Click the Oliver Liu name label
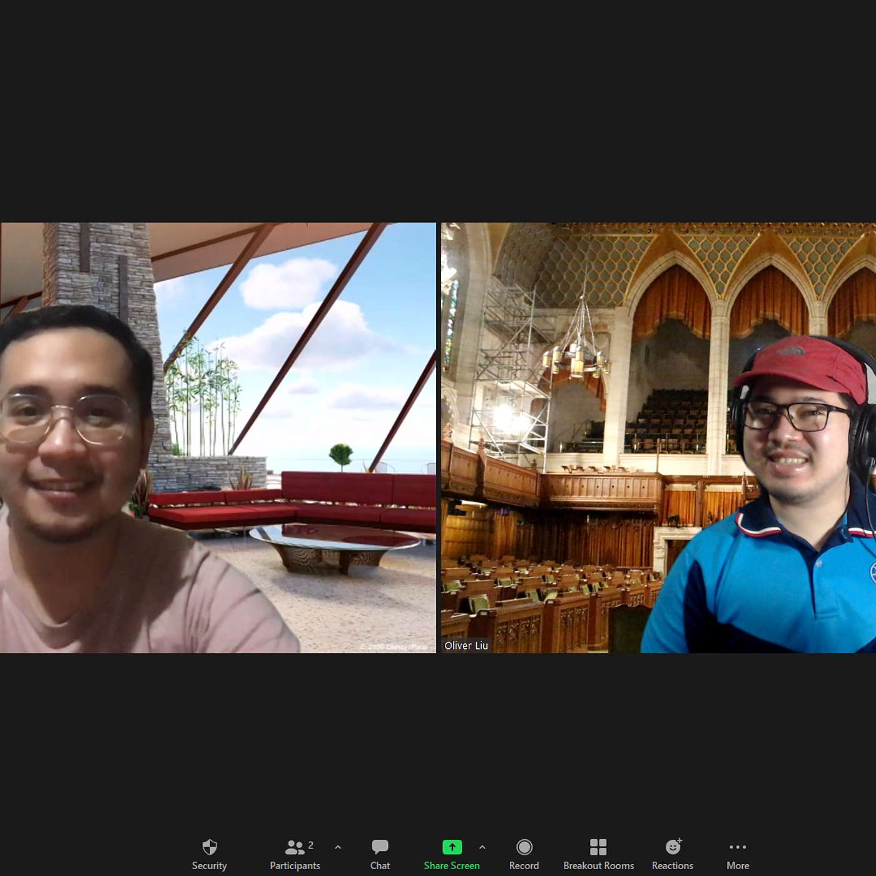 [466, 645]
